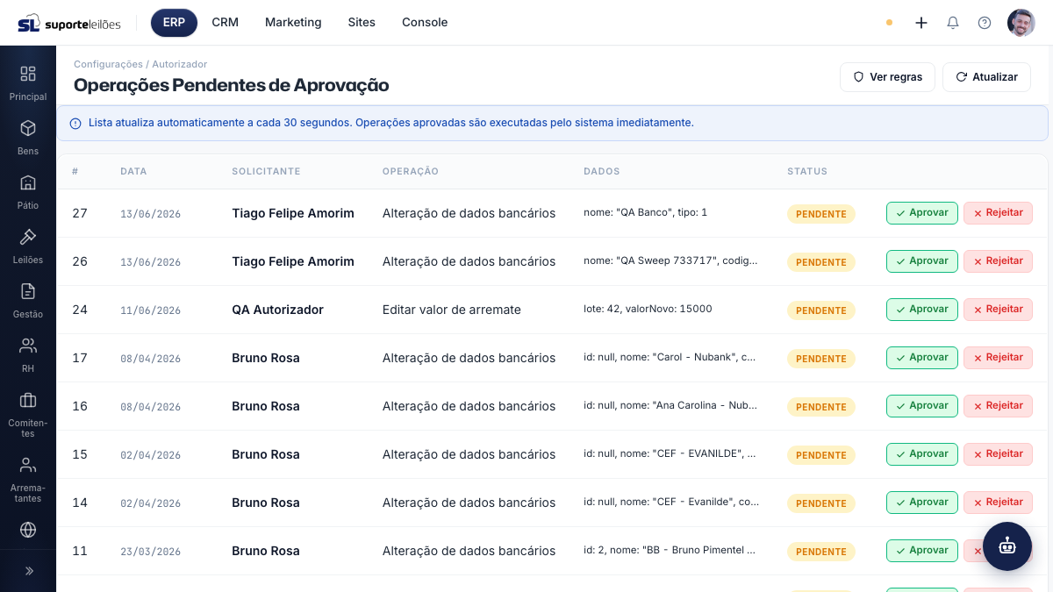Screen dimensions: 1053x592
Task: Click QA Autorizador requester name
Action: pyautogui.click(x=277, y=310)
